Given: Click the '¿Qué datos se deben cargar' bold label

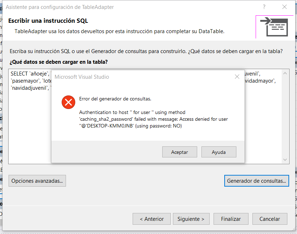Looking at the screenshot, I should tap(59, 62).
